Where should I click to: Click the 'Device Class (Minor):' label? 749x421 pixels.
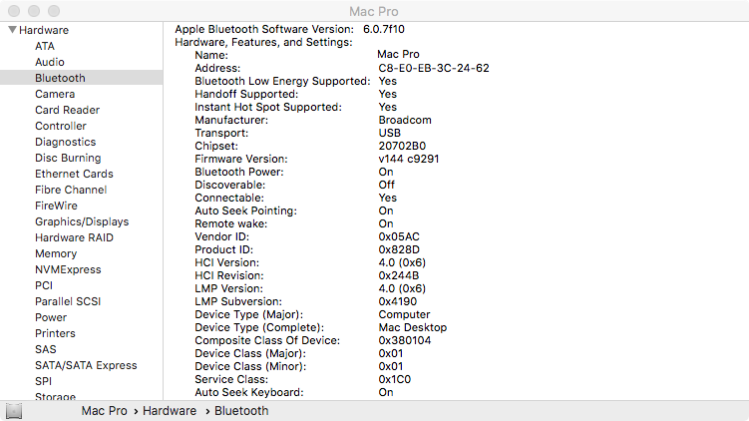(x=250, y=366)
